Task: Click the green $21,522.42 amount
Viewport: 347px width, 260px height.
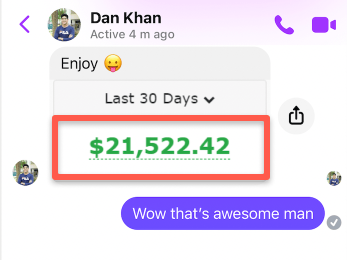Action: [159, 146]
